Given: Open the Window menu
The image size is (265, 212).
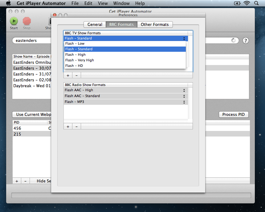Looking at the screenshot, I should pyautogui.click(x=121, y=3).
